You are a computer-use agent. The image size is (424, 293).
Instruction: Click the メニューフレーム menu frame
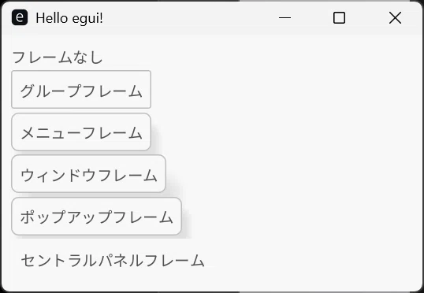[x=81, y=132]
